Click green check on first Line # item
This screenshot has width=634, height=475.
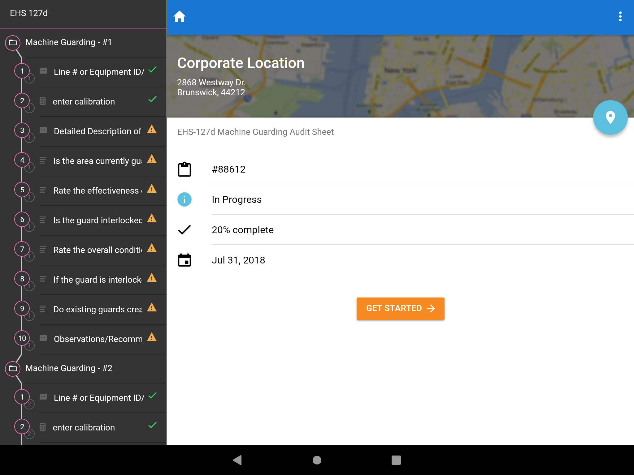[152, 70]
